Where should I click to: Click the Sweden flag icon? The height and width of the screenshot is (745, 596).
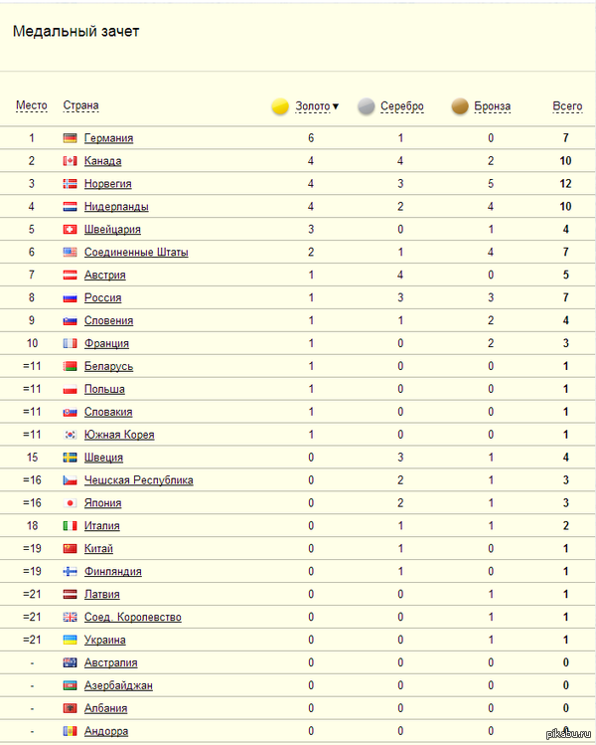tap(70, 458)
